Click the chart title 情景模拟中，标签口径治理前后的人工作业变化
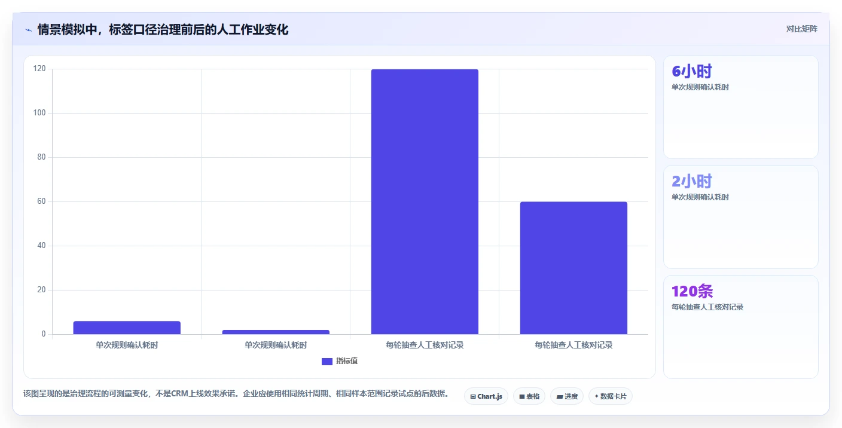Viewport: 842px width, 428px height. point(163,29)
